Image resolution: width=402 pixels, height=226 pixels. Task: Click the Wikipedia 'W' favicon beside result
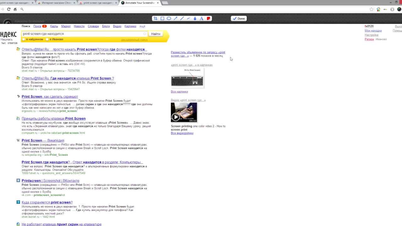(x=18, y=140)
